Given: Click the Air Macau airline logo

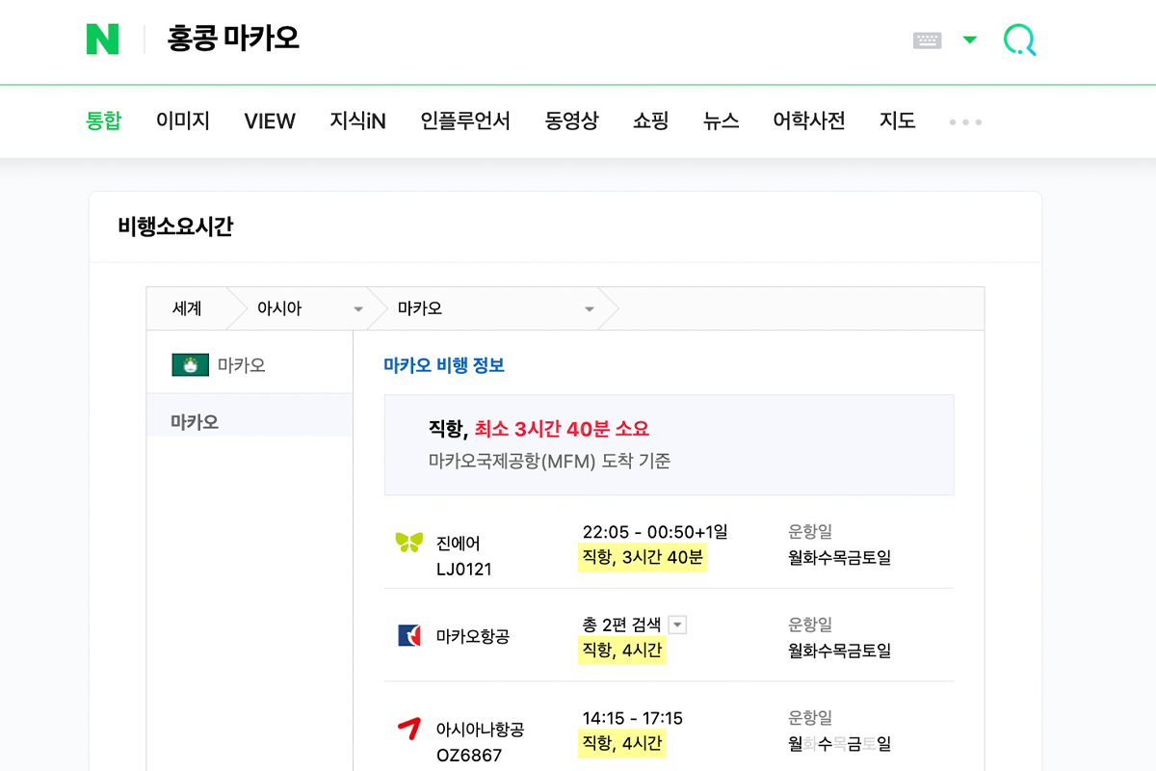Looking at the screenshot, I should 409,636.
